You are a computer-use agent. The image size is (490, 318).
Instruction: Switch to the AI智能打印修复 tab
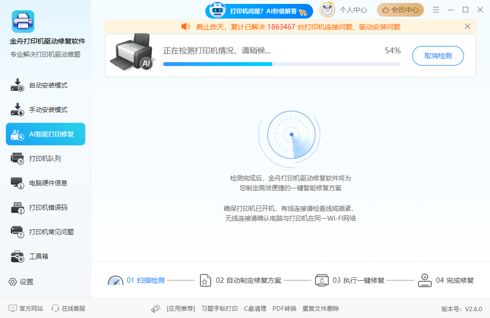click(x=46, y=134)
